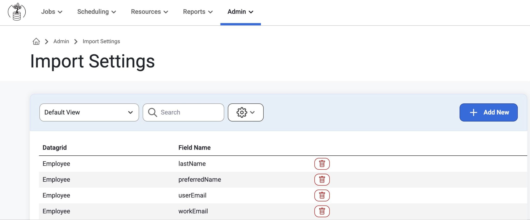The image size is (530, 220).
Task: Open the Reports menu
Action: pos(198,12)
